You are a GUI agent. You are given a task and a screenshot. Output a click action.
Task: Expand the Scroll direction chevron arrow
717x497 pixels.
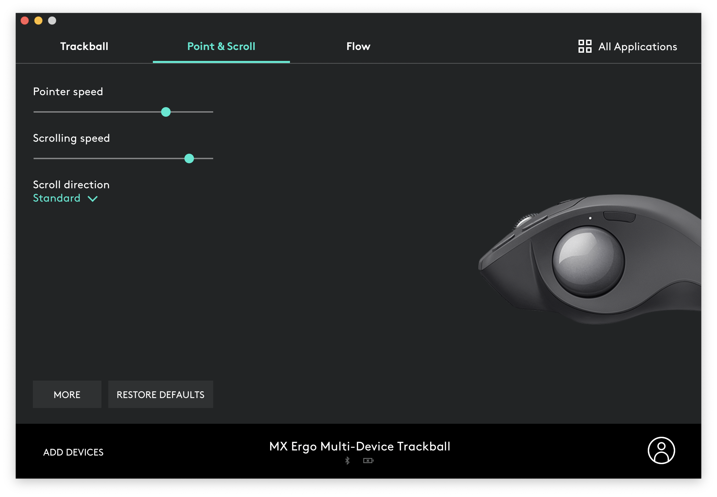93,199
